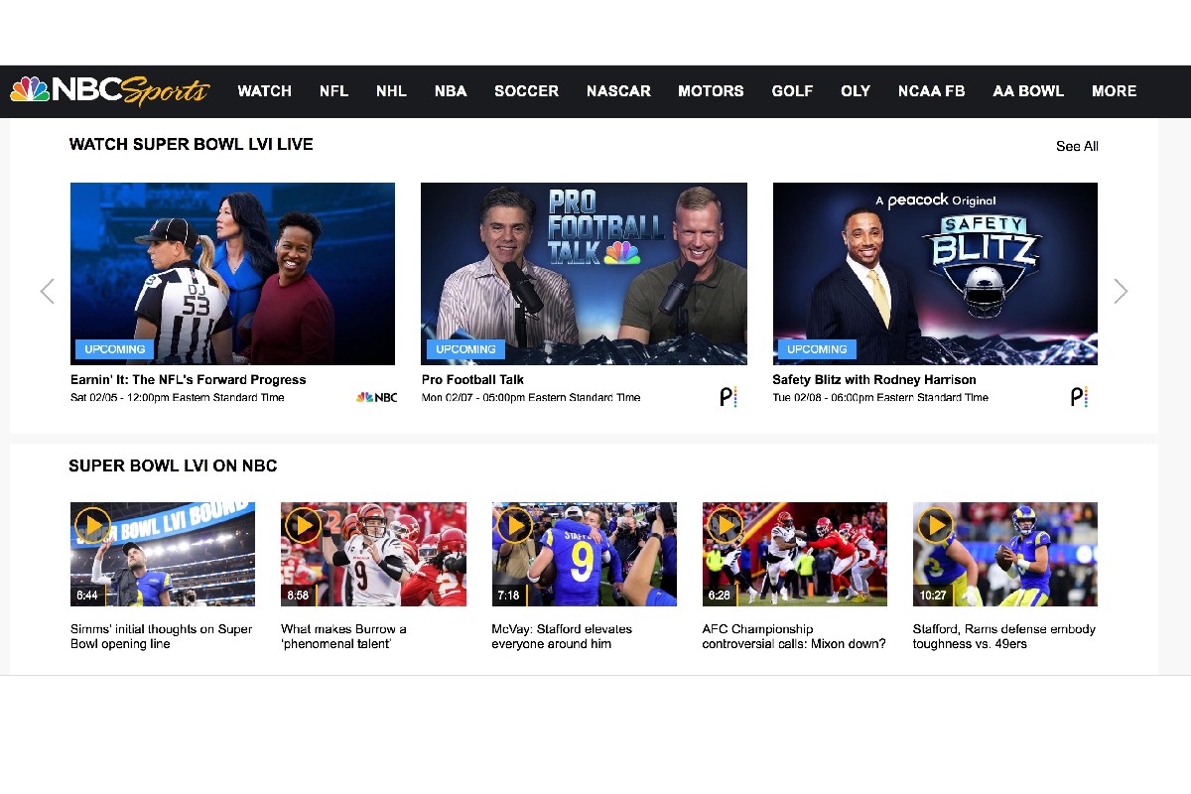Click 'Tue 02/08 - 06:00pm Eastern Standard Time'
1191x794 pixels.
880,397
